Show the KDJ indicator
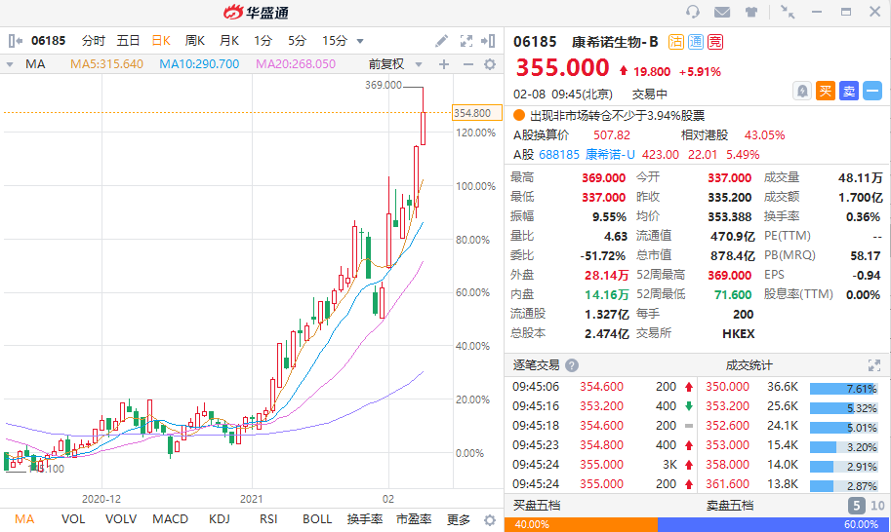The image size is (891, 532). 220,519
